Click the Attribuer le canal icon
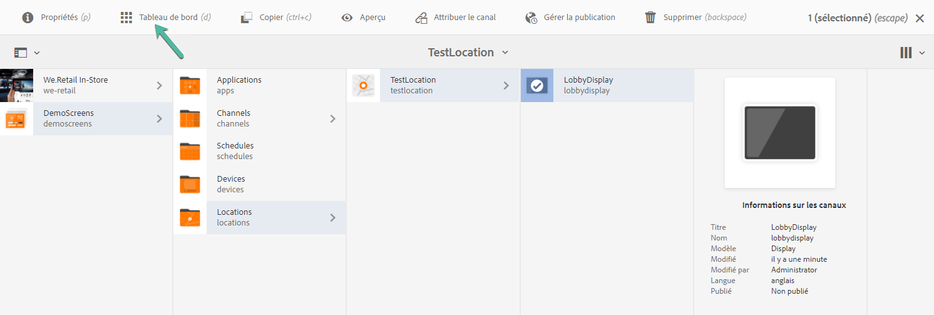This screenshot has height=315, width=934. pos(421,18)
